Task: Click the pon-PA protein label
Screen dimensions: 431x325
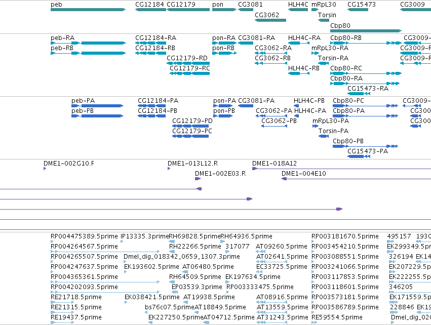Action: click(x=224, y=101)
